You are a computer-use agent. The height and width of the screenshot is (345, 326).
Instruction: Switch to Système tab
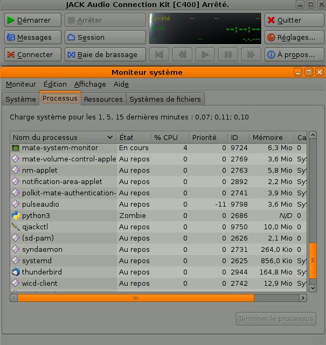20,99
